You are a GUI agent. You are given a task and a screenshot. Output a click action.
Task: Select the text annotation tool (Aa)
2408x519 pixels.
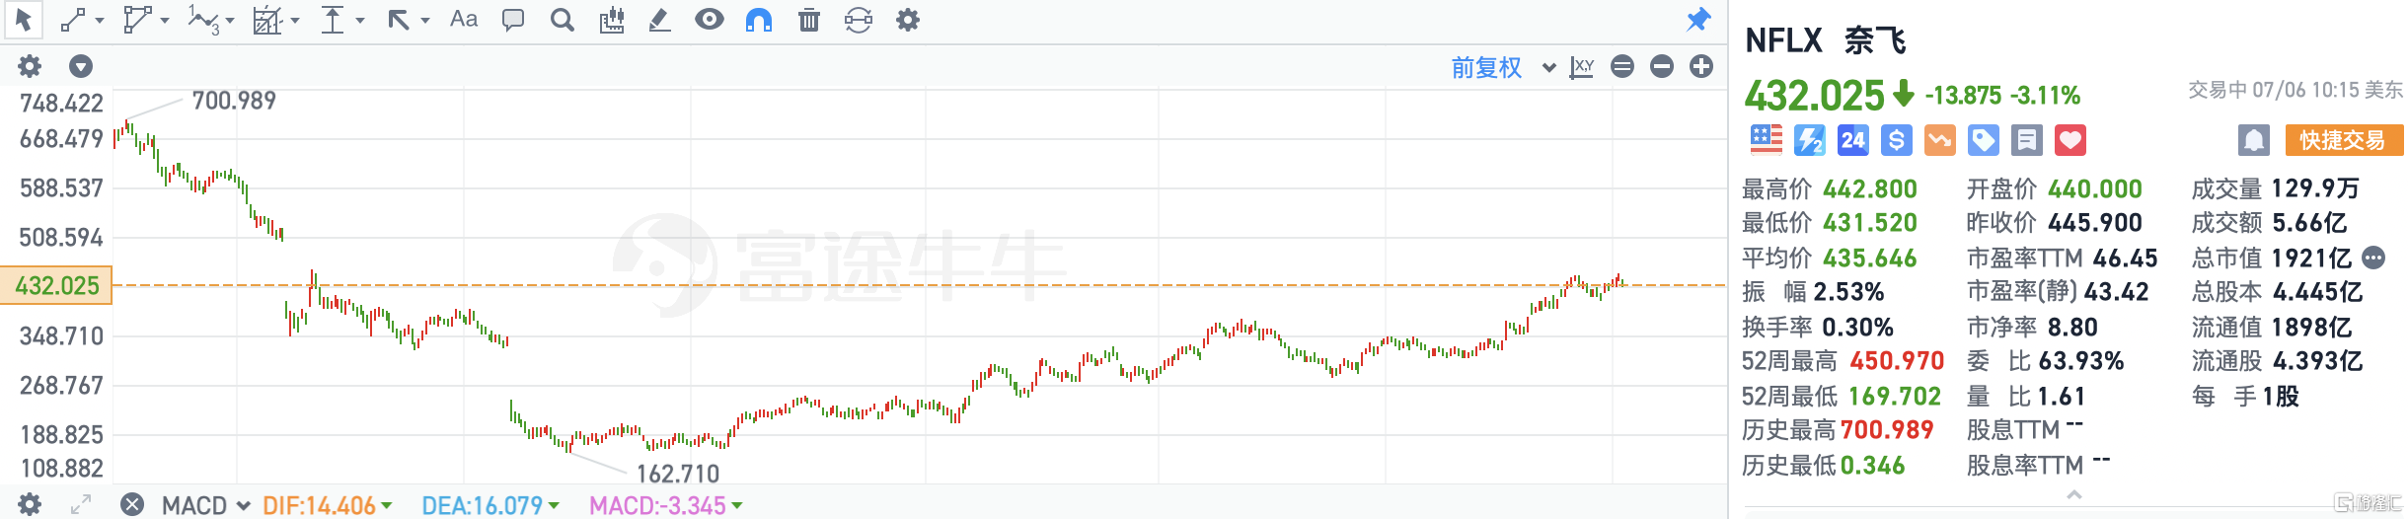[x=464, y=20]
